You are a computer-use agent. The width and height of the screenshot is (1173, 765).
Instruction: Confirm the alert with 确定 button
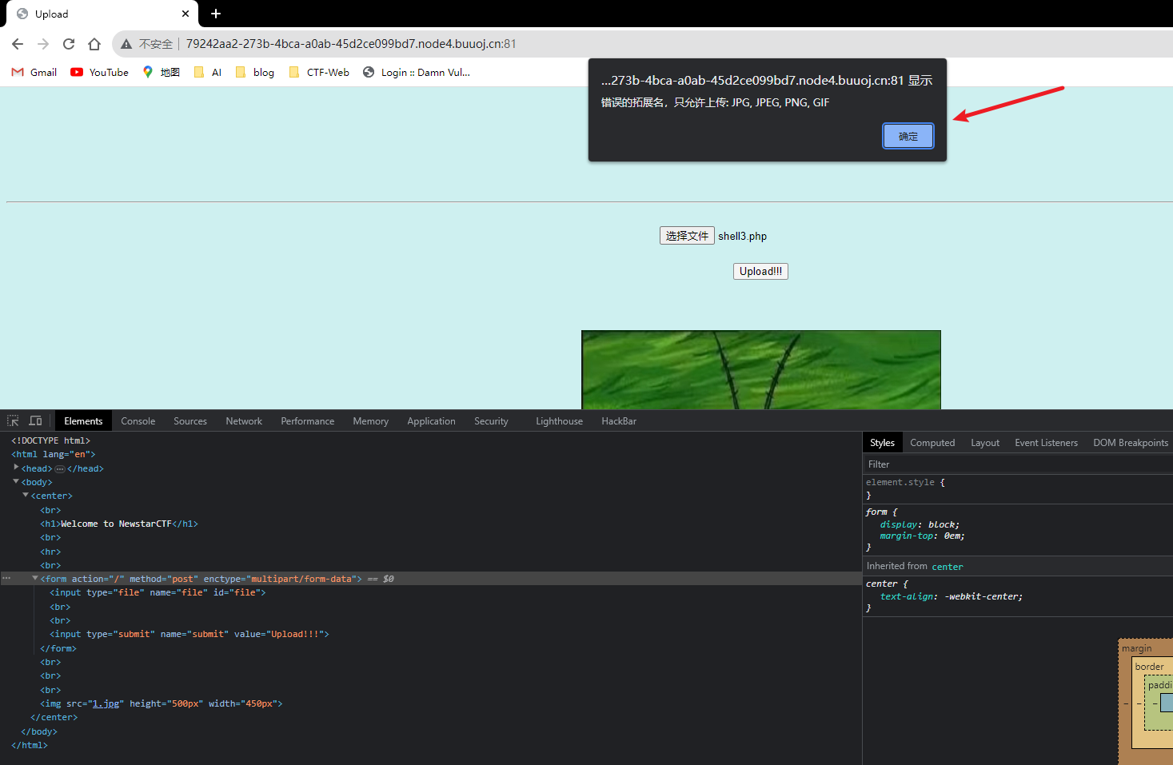click(x=908, y=136)
